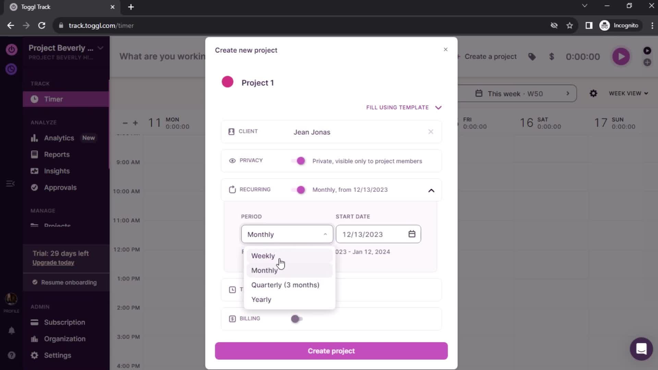Viewport: 658px width, 370px height.
Task: Select Weekly from period dropdown
Action: [x=263, y=255]
